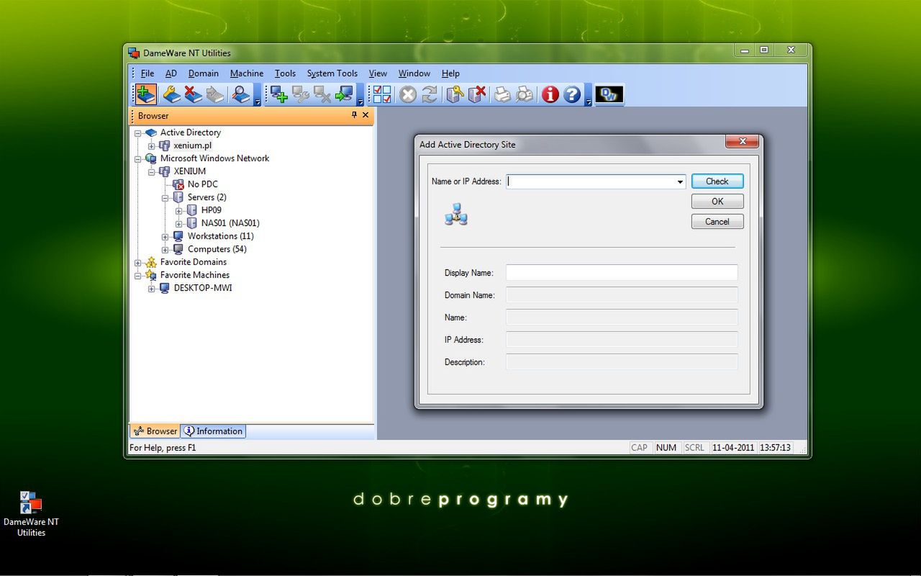Open the Help menu
921x576 pixels.
(x=450, y=73)
